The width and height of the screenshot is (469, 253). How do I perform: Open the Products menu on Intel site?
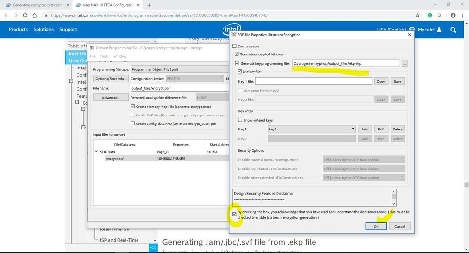[18, 29]
